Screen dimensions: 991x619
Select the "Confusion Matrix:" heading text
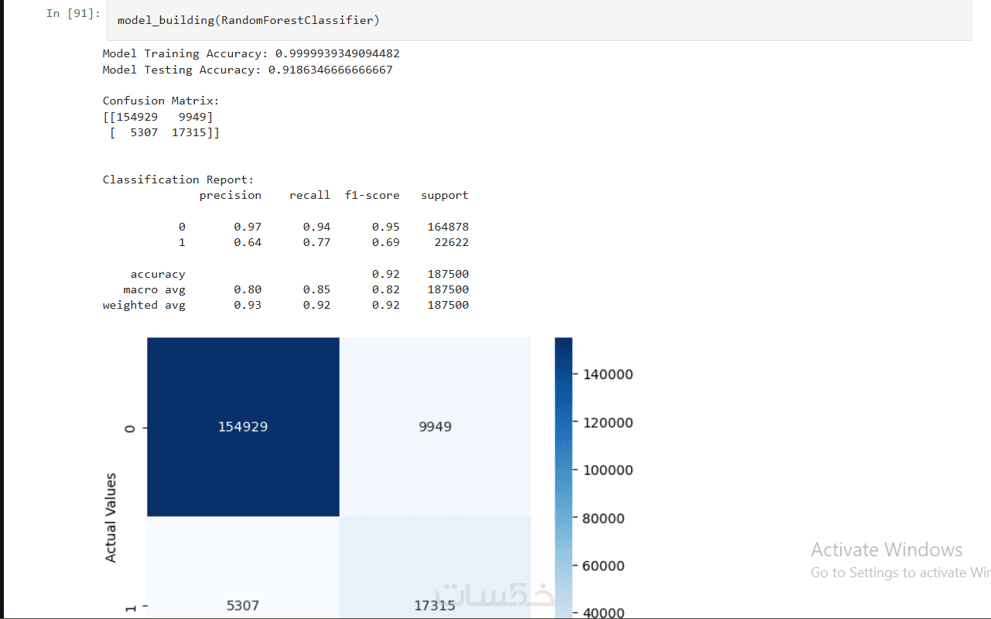pos(161,101)
